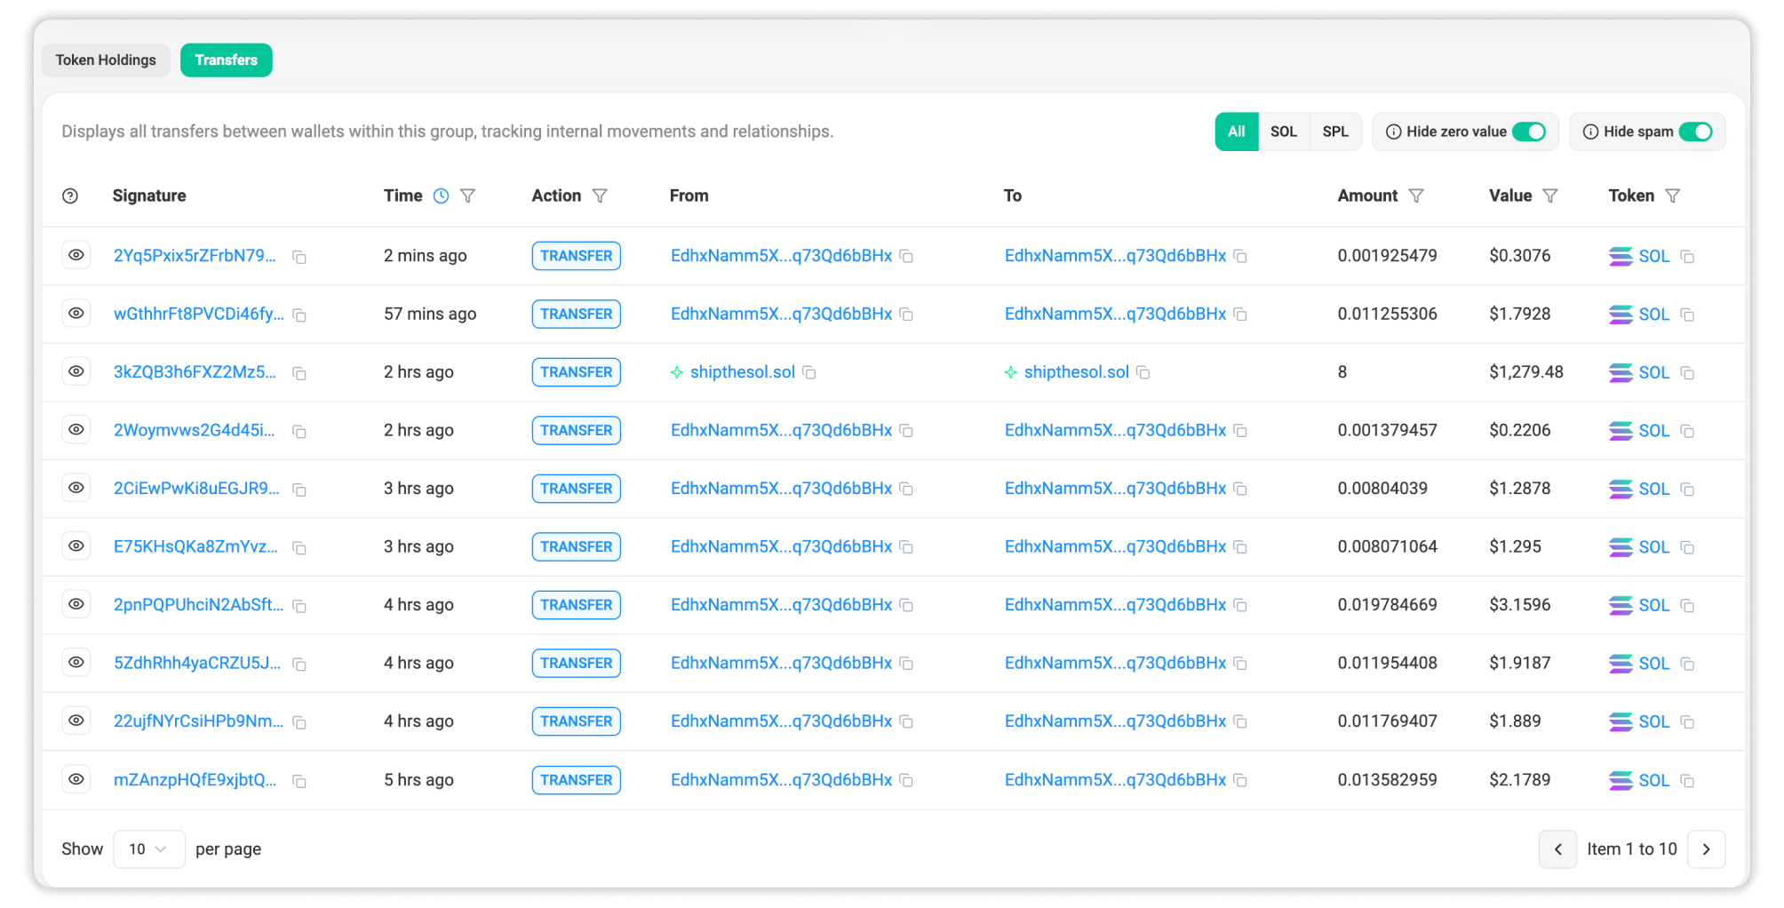Select the SPL filter tab
Viewport: 1784px width, 908px height.
tap(1334, 132)
